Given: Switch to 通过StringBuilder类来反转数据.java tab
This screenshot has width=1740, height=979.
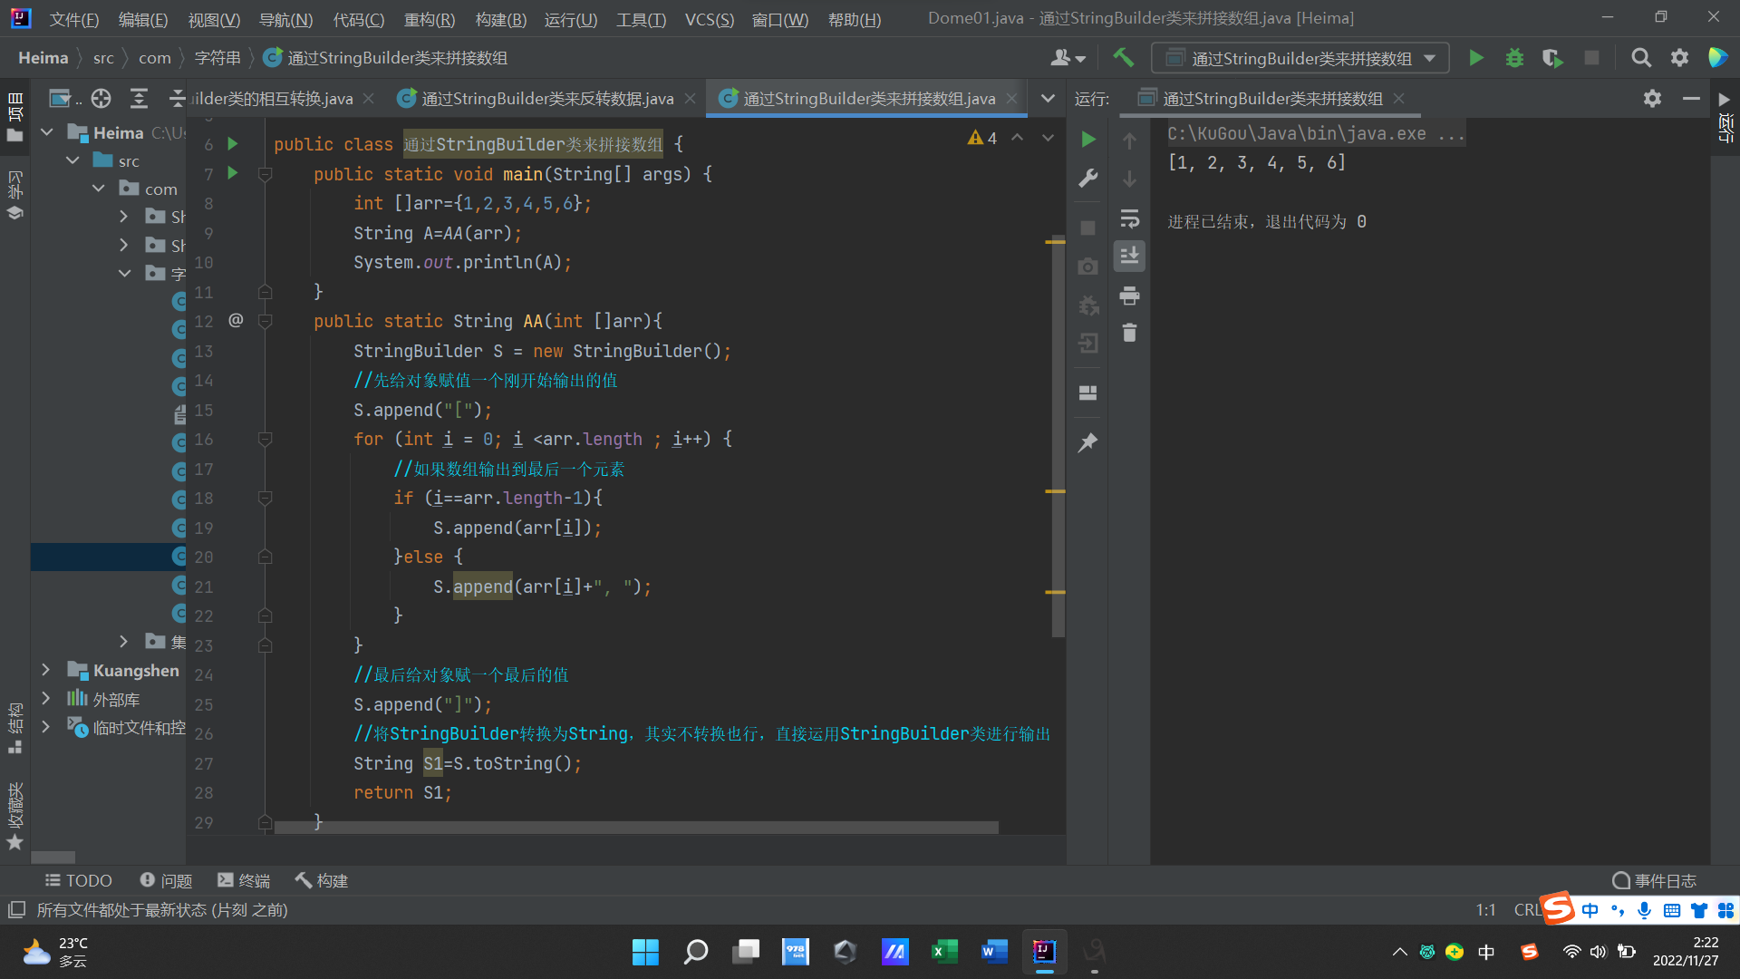Looking at the screenshot, I should [x=546, y=99].
